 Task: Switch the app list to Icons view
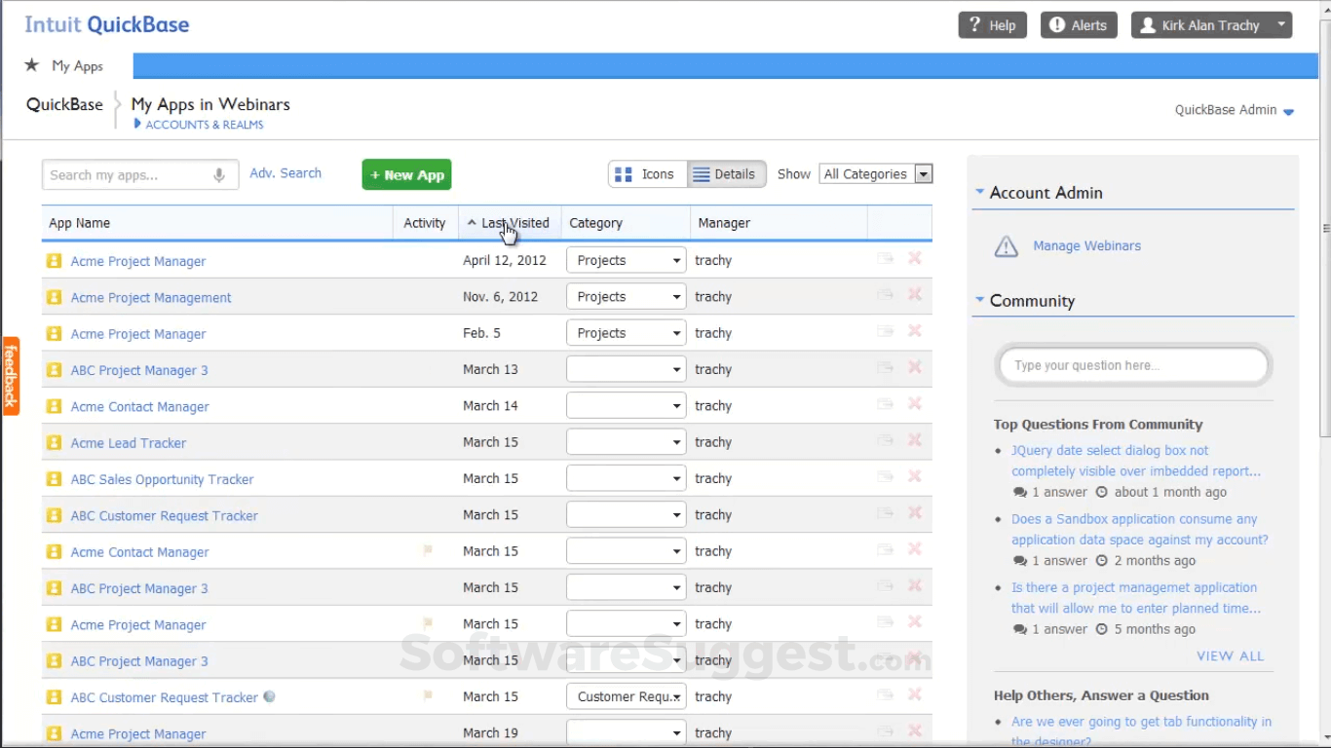647,173
